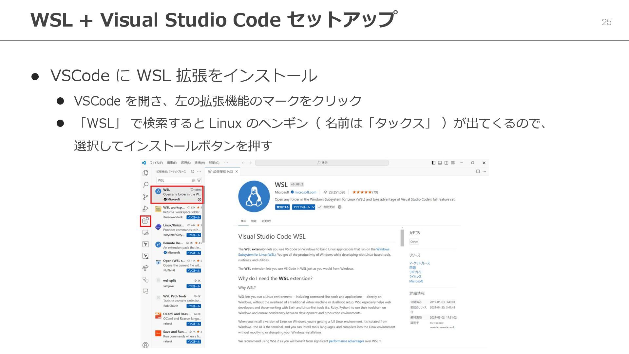Select the WSL extension by Microsoft in list
This screenshot has width=629, height=354.
(177, 194)
